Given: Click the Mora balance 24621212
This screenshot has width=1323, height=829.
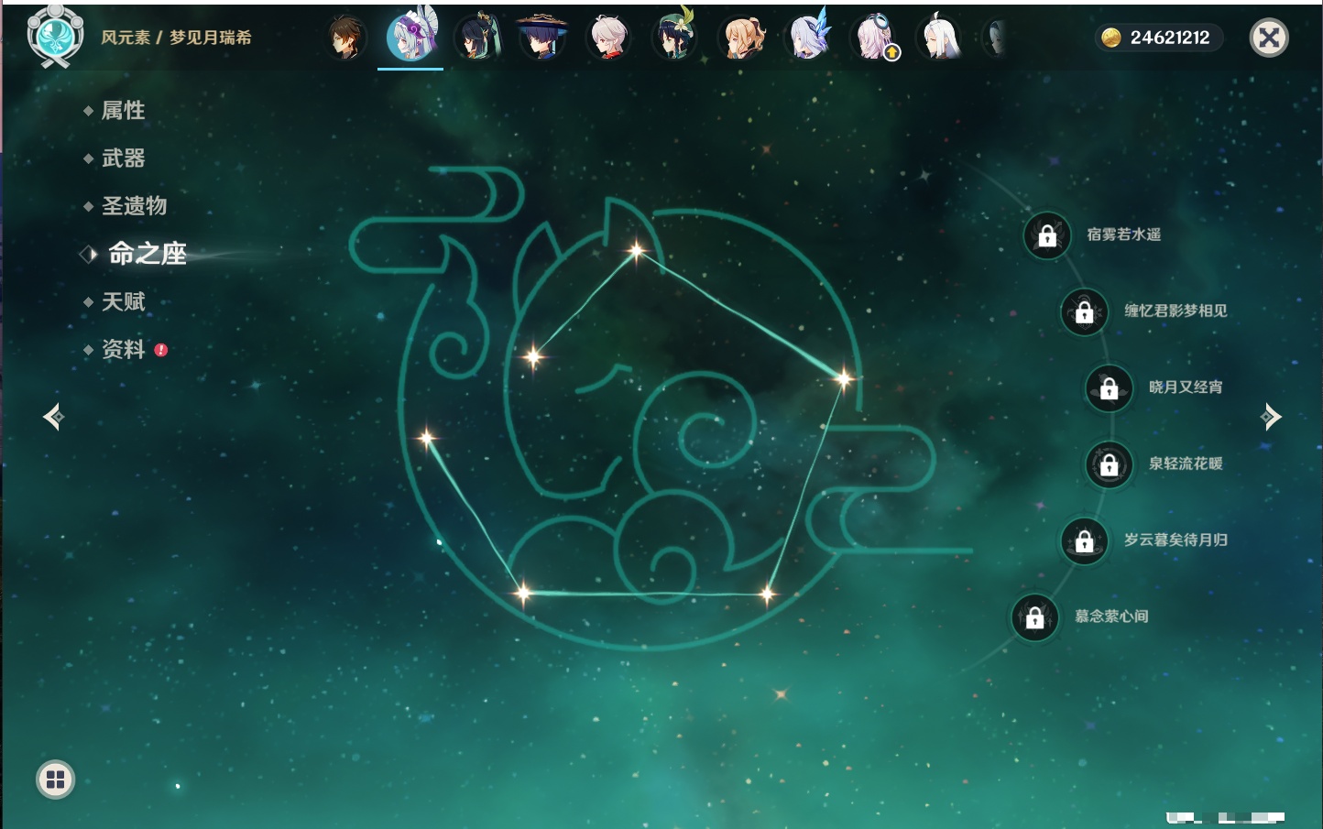Looking at the screenshot, I should click(1170, 38).
